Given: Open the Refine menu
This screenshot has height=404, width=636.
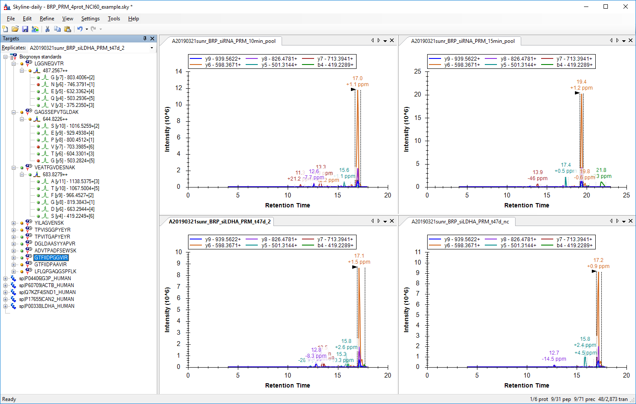Looking at the screenshot, I should (47, 19).
